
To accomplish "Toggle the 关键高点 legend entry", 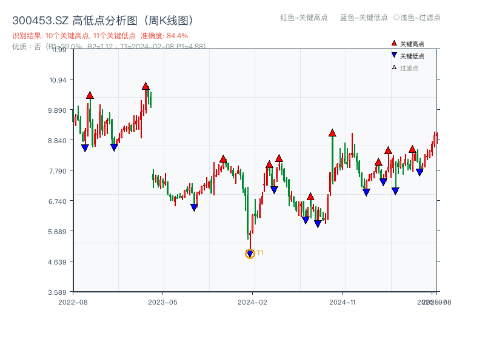I will click(407, 44).
